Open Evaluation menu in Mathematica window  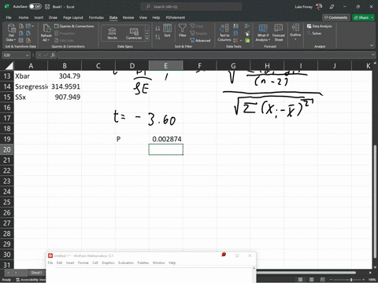click(126, 263)
